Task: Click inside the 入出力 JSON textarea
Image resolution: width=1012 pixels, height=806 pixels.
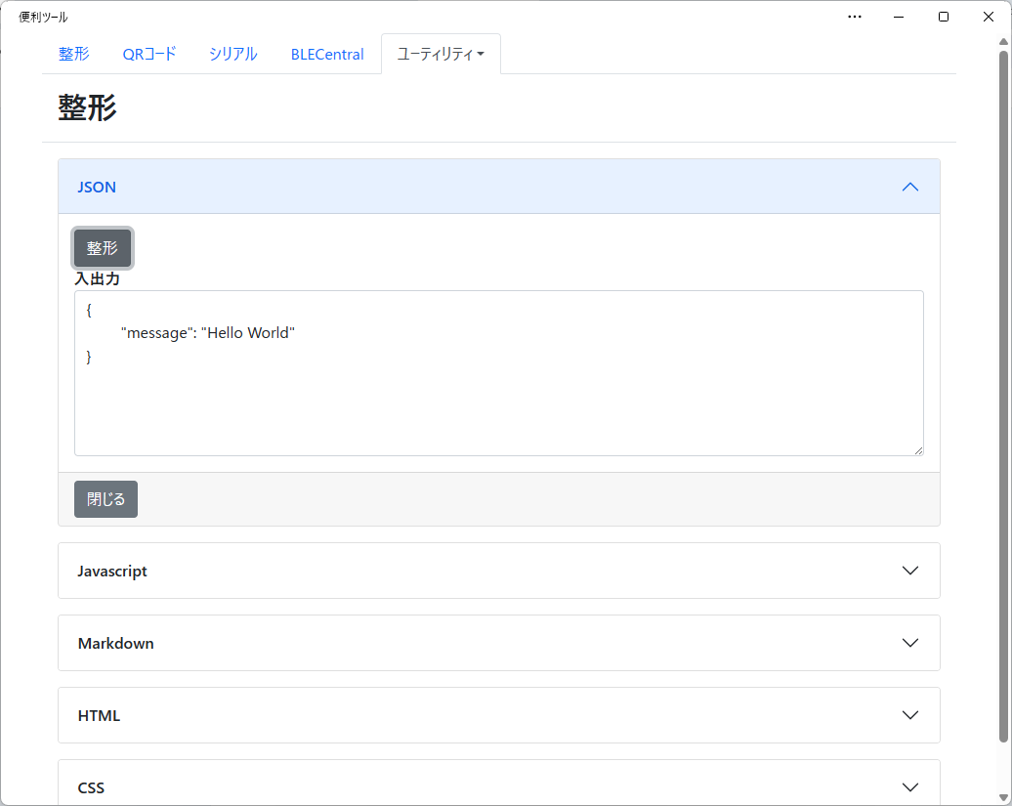Action: pos(499,373)
